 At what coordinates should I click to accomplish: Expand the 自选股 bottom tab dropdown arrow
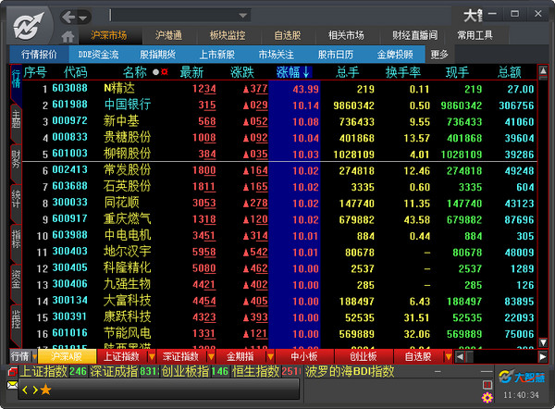(448, 356)
